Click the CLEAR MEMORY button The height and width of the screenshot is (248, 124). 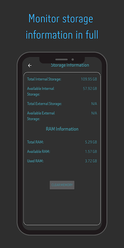pyautogui.click(x=62, y=185)
